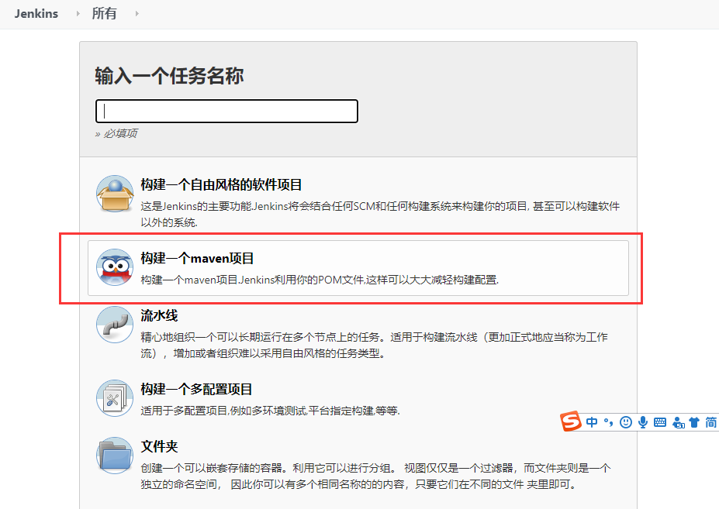The image size is (719, 509).
Task: Click the pipeline description text about 多个节点
Action: tap(374, 345)
